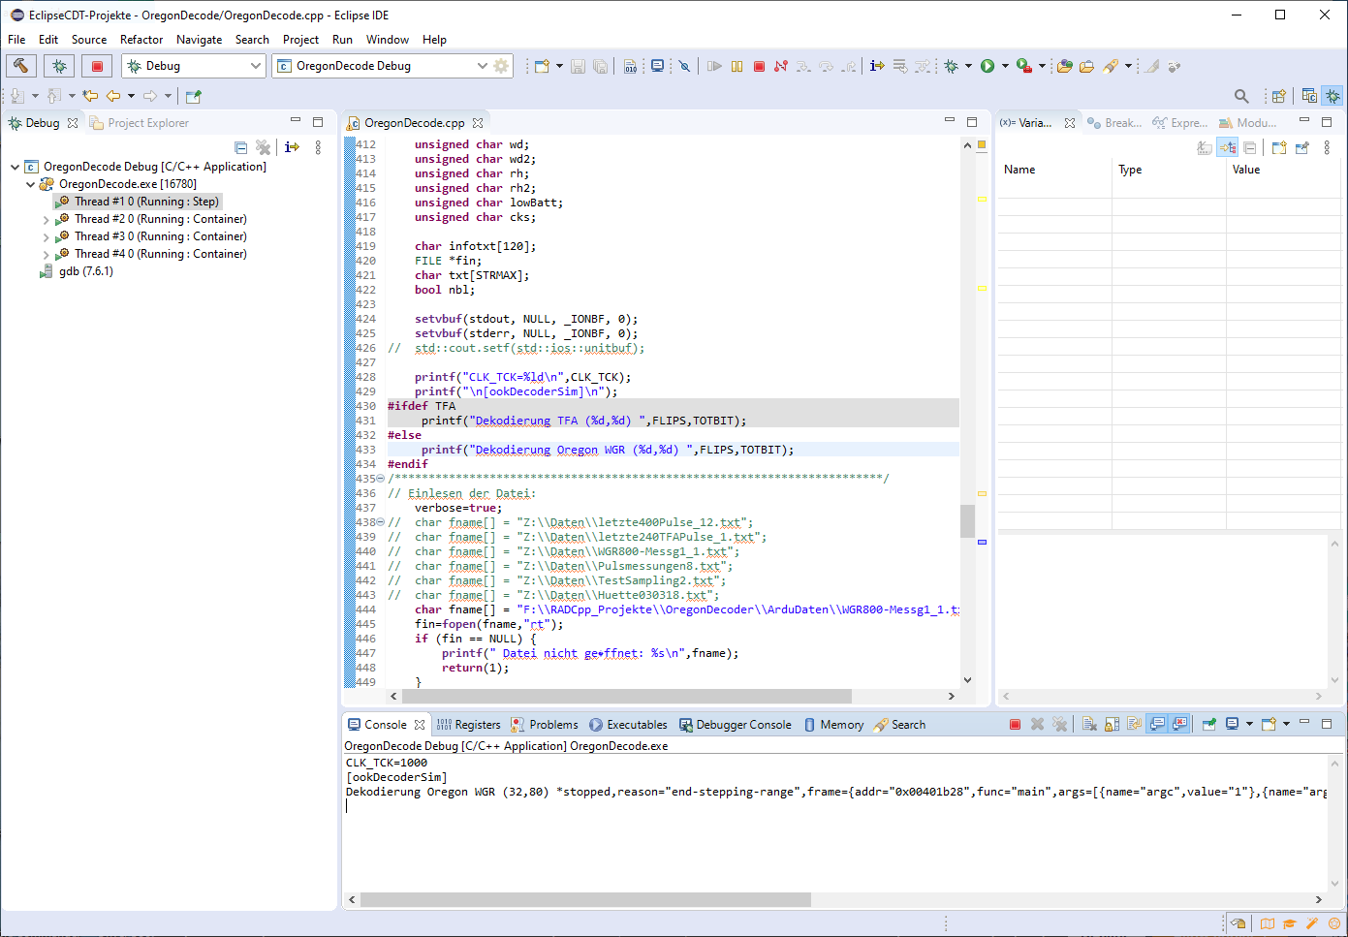Clear the console with the Clear Console icon
This screenshot has width=1348, height=937.
click(x=1089, y=724)
